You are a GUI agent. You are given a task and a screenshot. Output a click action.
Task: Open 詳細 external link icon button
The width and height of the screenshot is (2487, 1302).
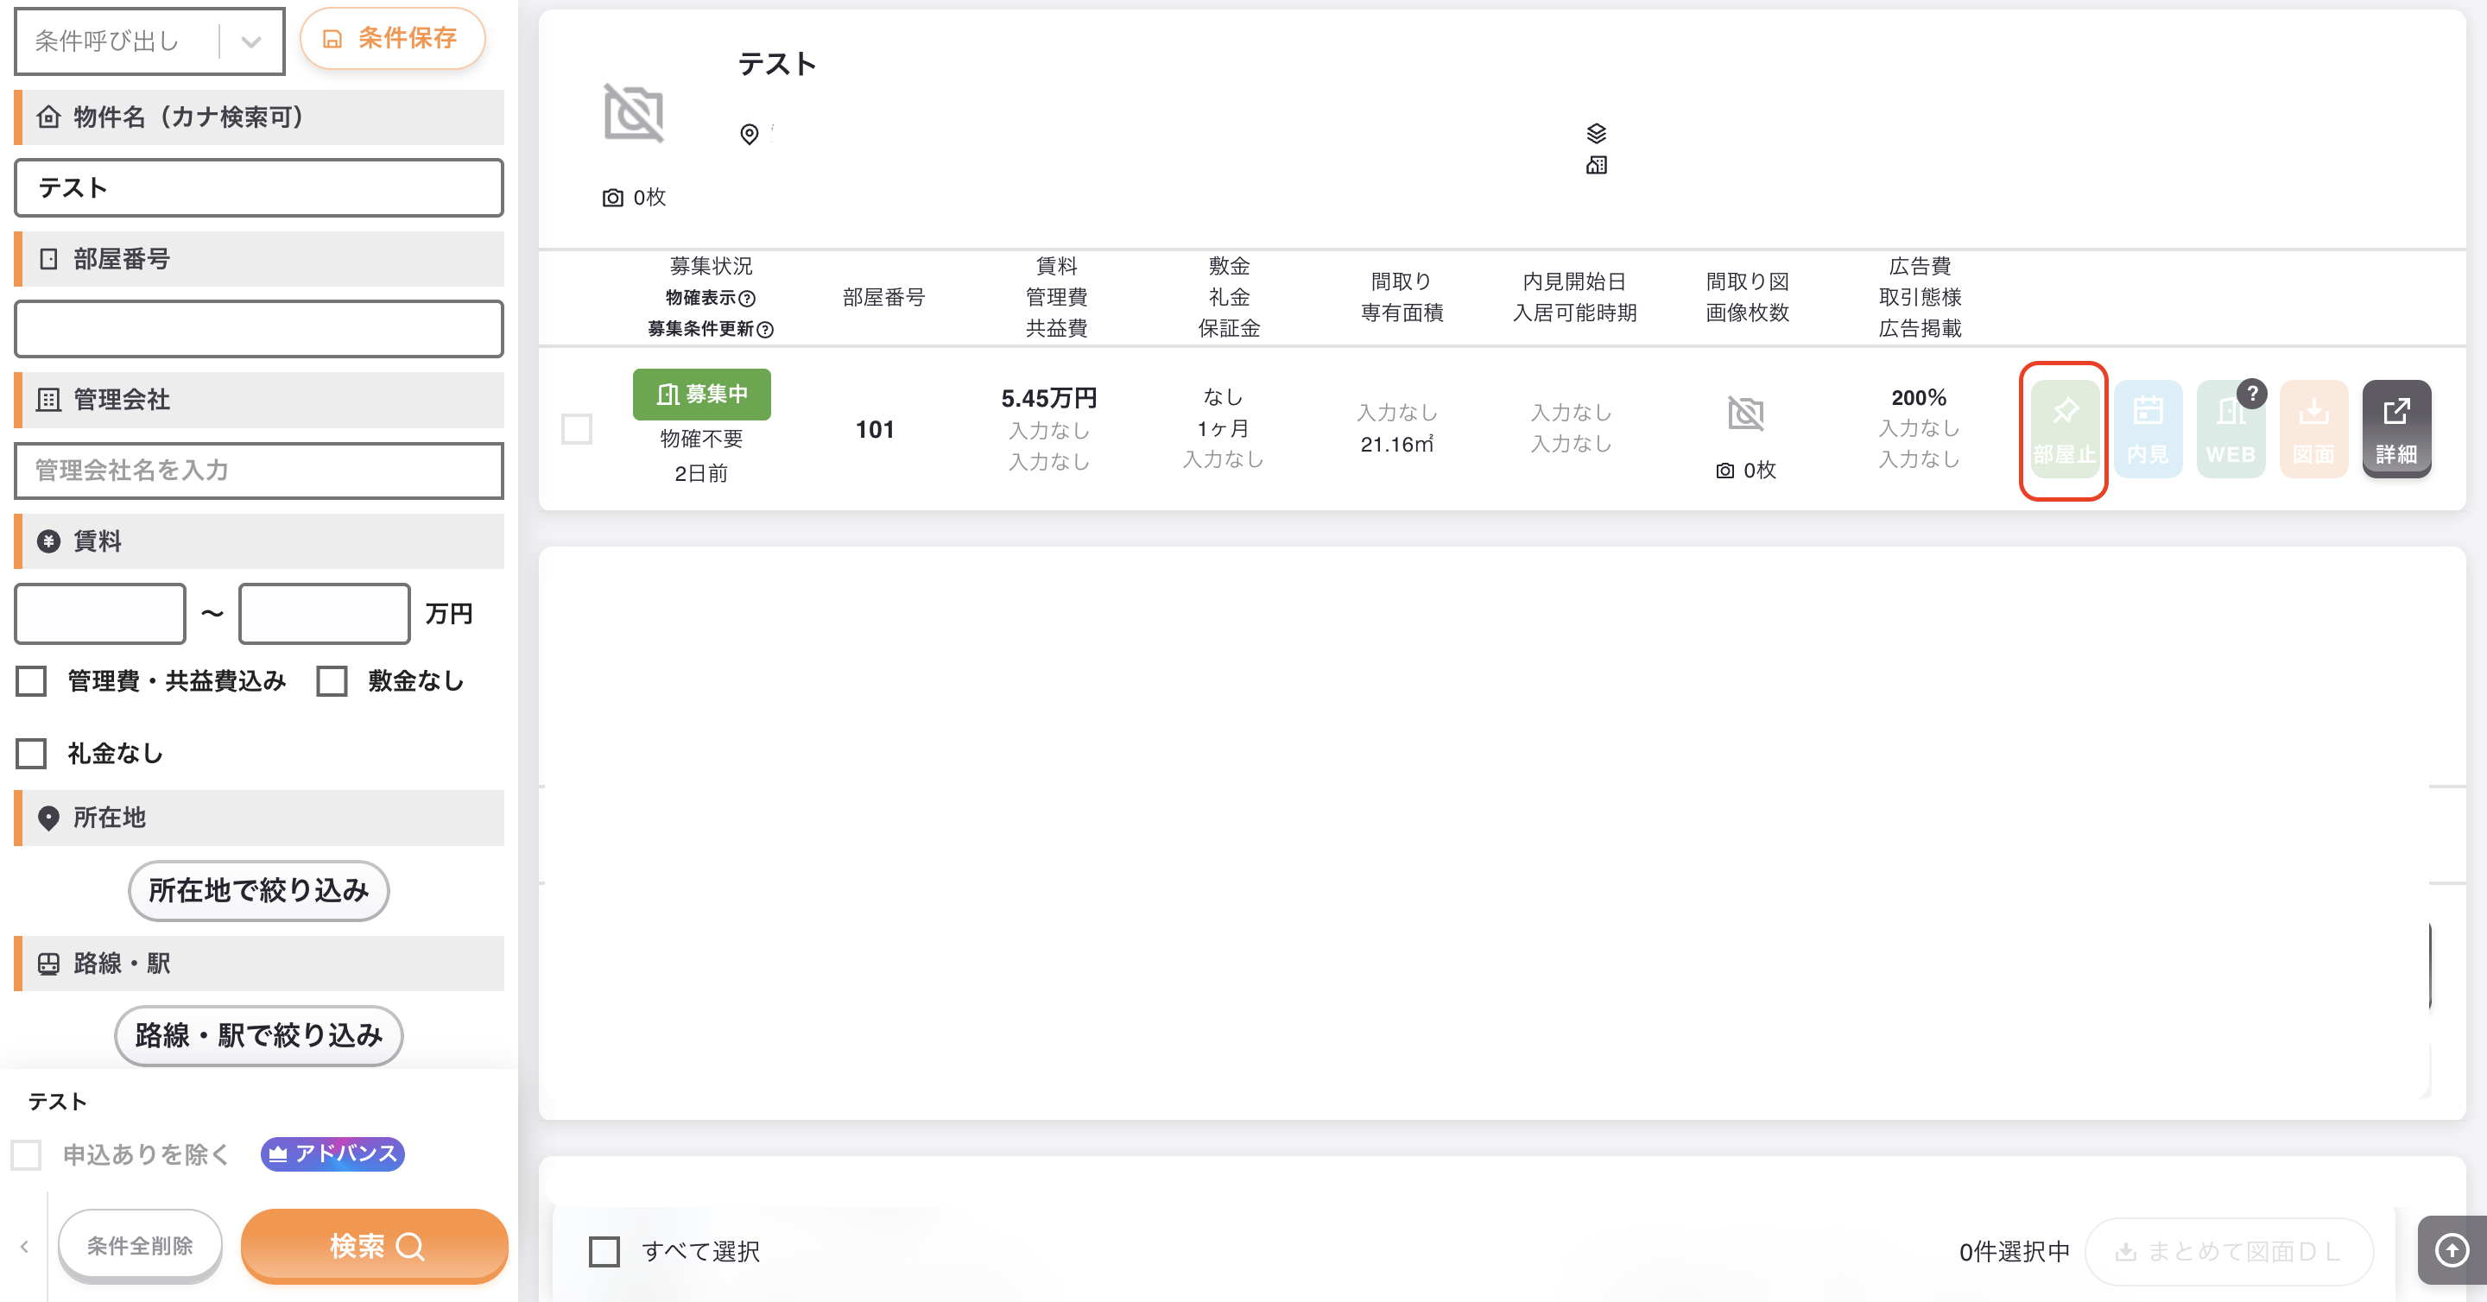(2396, 429)
